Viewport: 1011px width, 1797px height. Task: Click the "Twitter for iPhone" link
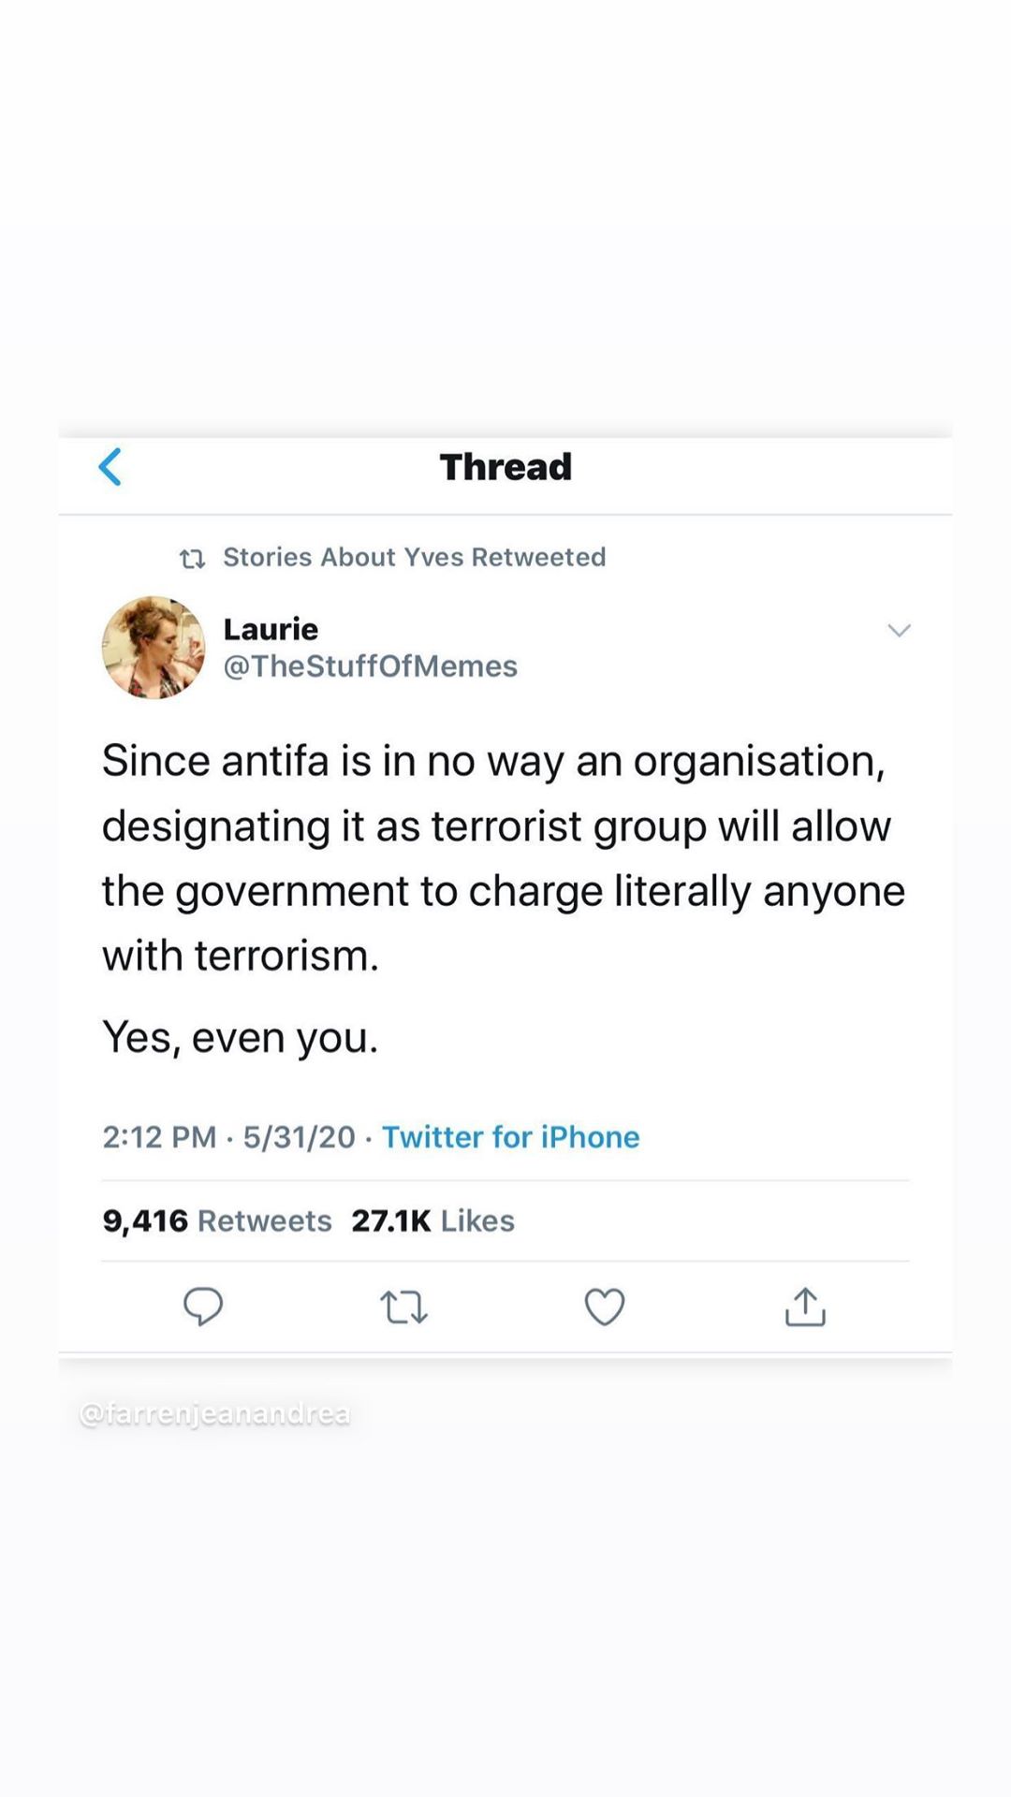510,1136
